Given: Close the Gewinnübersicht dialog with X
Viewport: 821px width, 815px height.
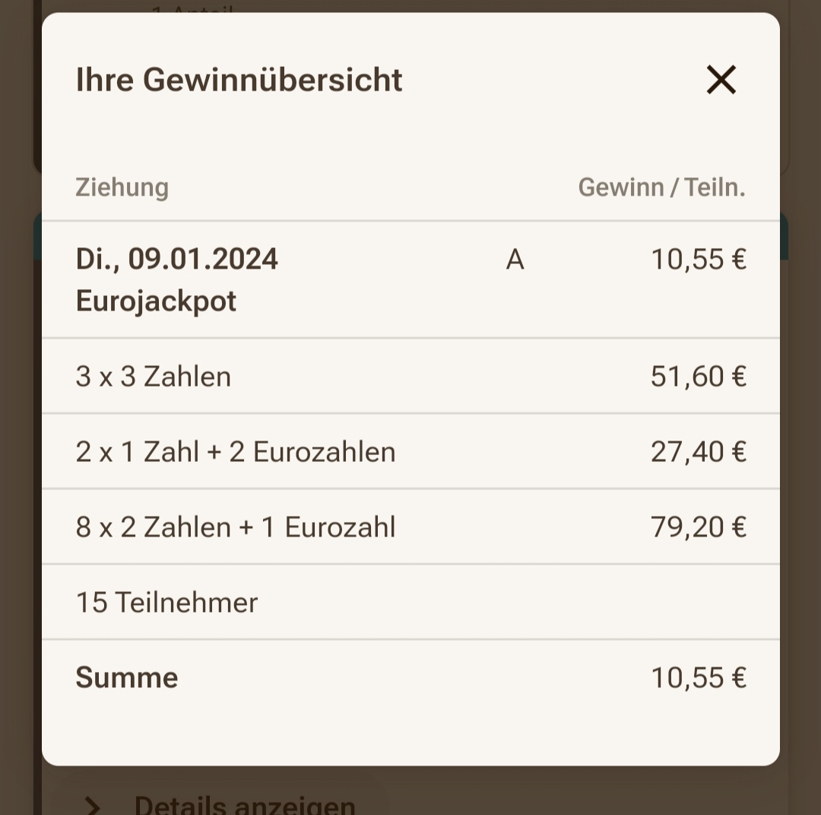Looking at the screenshot, I should click(721, 80).
